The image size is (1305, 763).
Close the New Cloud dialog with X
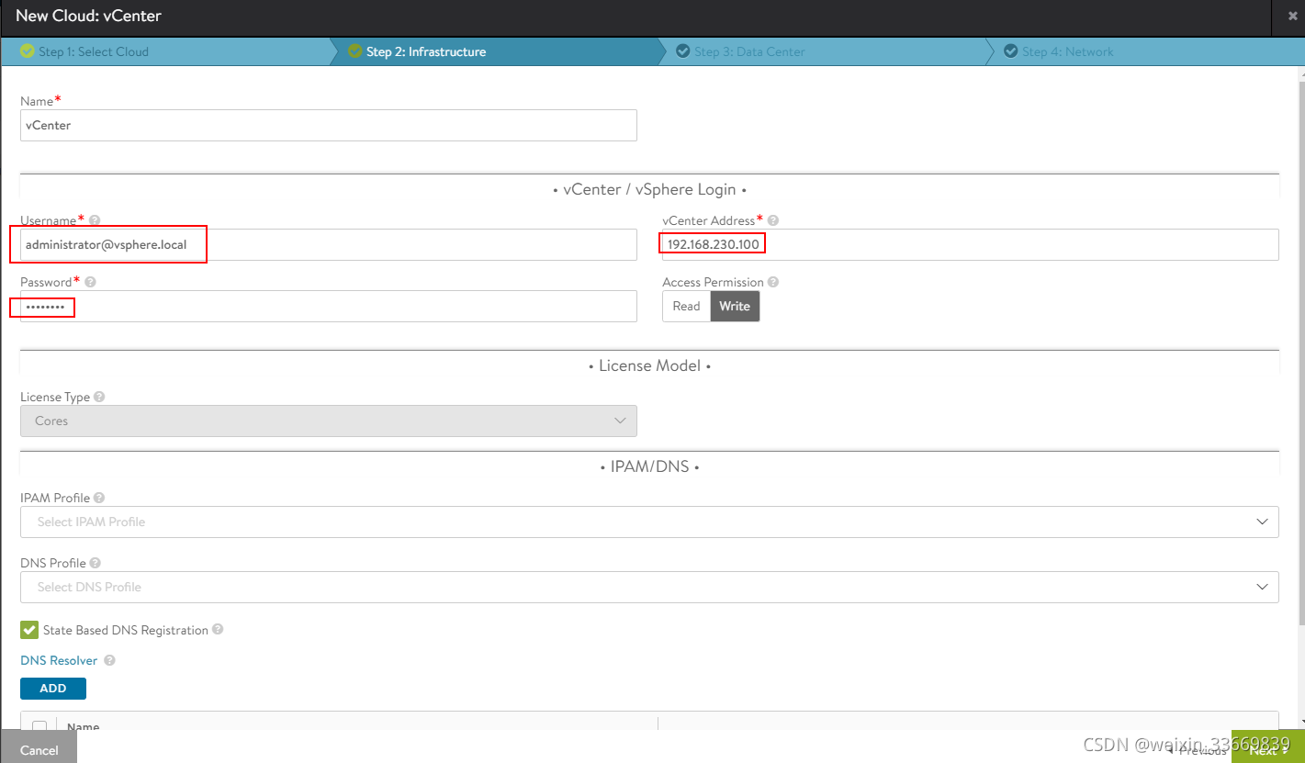point(1293,16)
